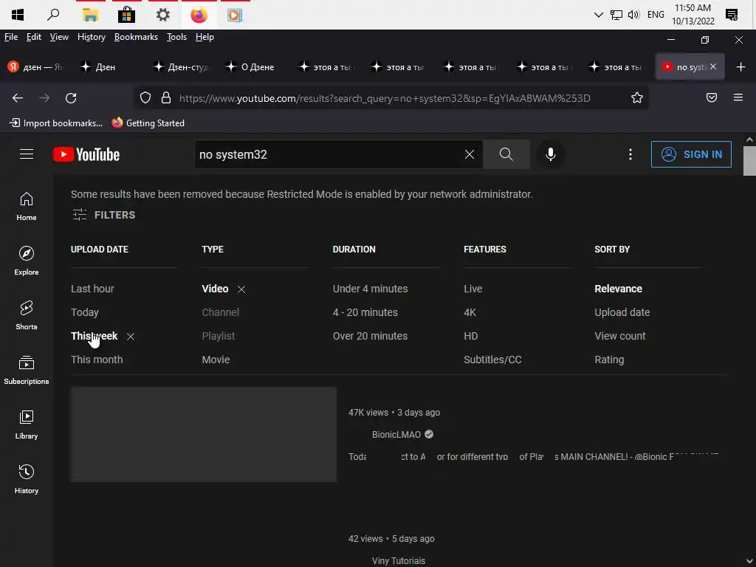Screen dimensions: 756x567
Task: Save page to Pocket
Action: [x=711, y=97]
